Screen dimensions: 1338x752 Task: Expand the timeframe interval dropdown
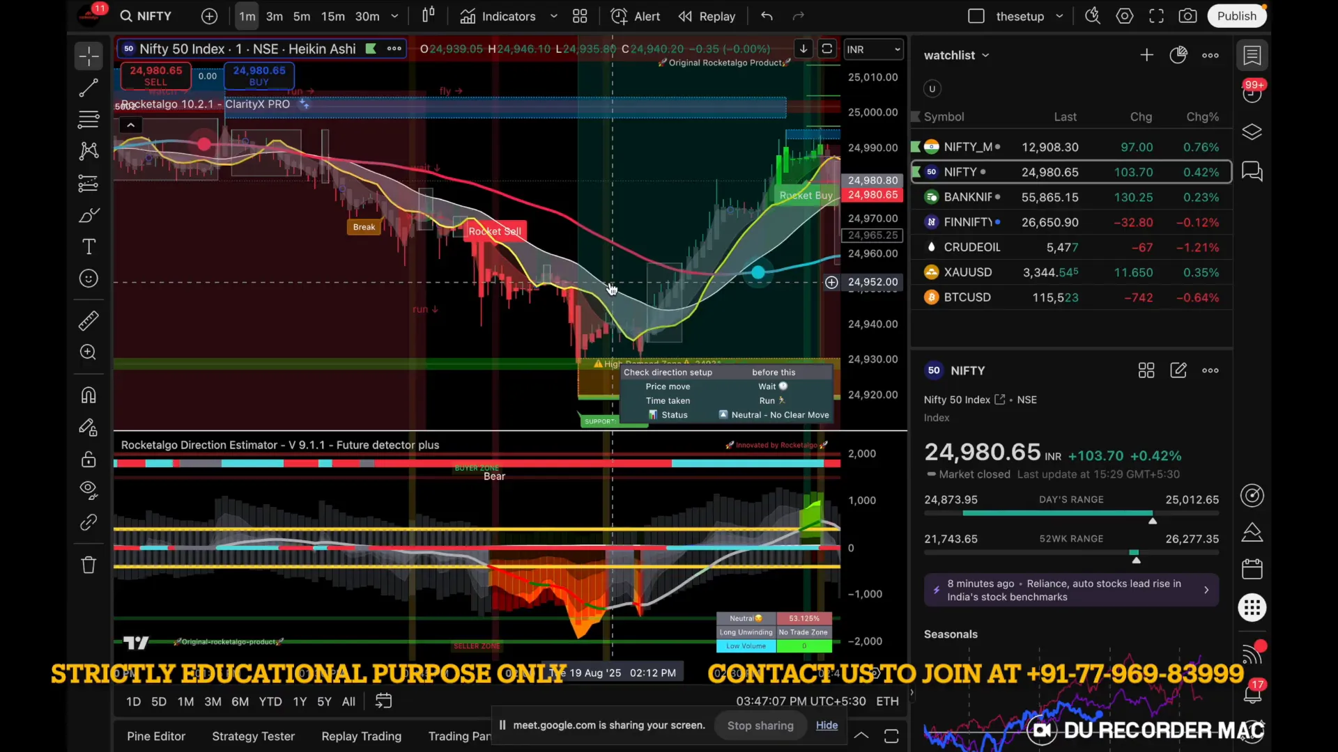click(394, 16)
